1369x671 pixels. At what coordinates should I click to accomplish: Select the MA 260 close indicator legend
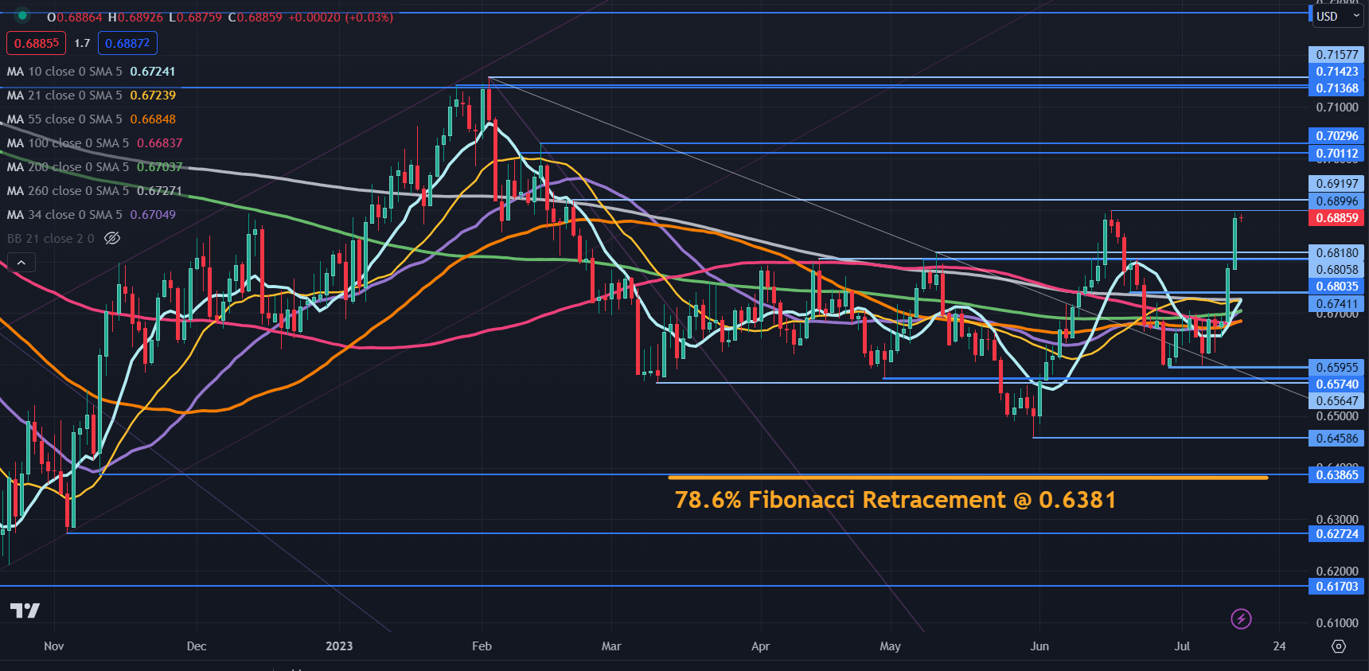(x=94, y=190)
